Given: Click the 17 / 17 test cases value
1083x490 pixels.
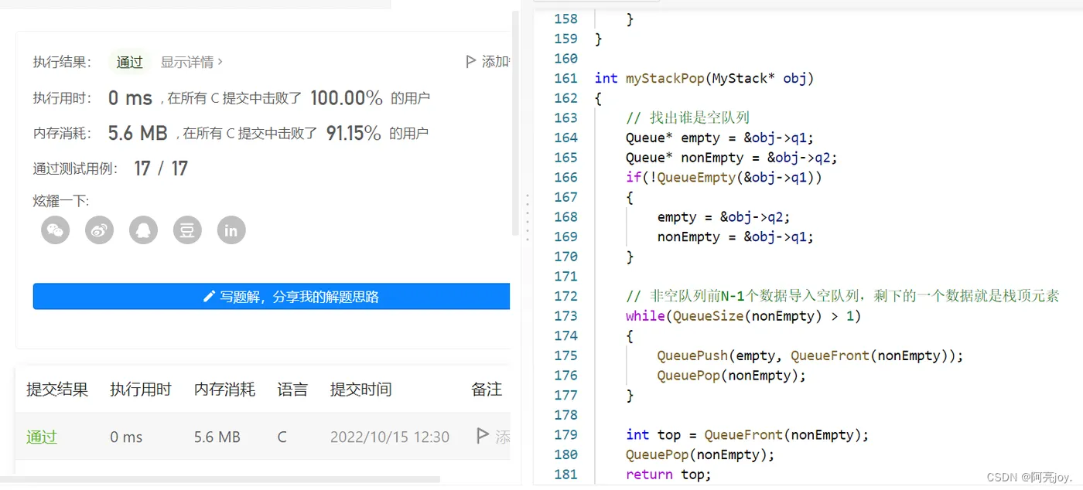Looking at the screenshot, I should pos(161,168).
